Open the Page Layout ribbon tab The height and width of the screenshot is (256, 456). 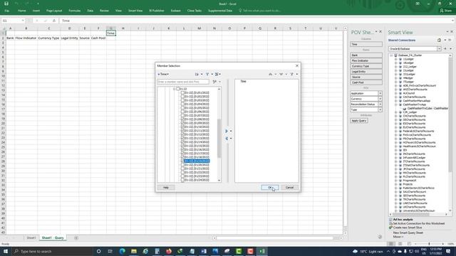(54, 11)
